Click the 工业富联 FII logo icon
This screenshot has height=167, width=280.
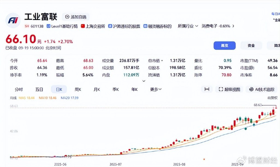13,20
